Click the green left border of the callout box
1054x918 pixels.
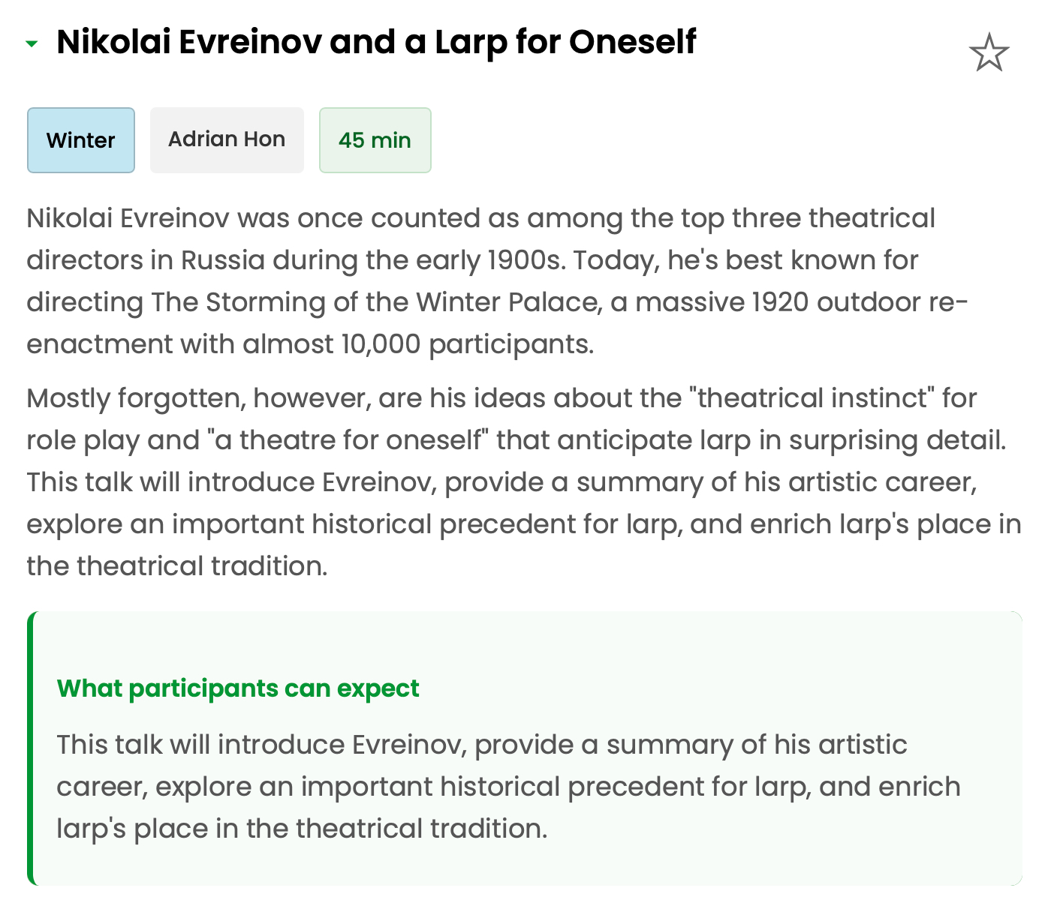tap(31, 748)
